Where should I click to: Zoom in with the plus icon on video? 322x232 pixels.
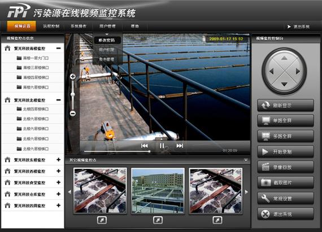(x=72, y=77)
